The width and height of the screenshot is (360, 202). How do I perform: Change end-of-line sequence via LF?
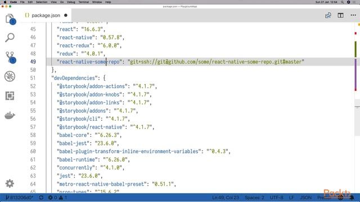(x=291, y=198)
